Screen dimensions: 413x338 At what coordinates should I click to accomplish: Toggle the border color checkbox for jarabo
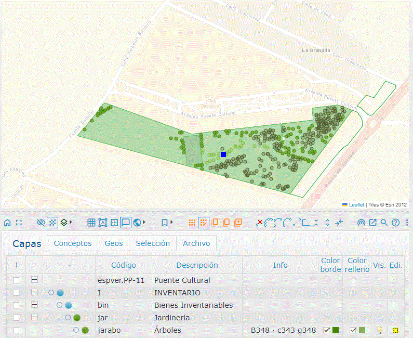tap(326, 330)
